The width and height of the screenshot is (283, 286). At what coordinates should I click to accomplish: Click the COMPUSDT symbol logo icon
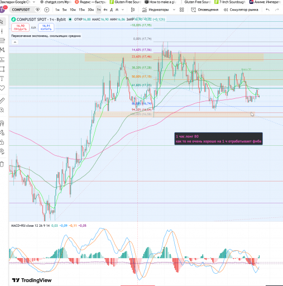click(x=13, y=19)
